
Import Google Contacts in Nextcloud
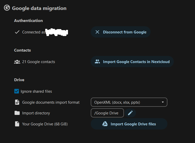[132, 62]
